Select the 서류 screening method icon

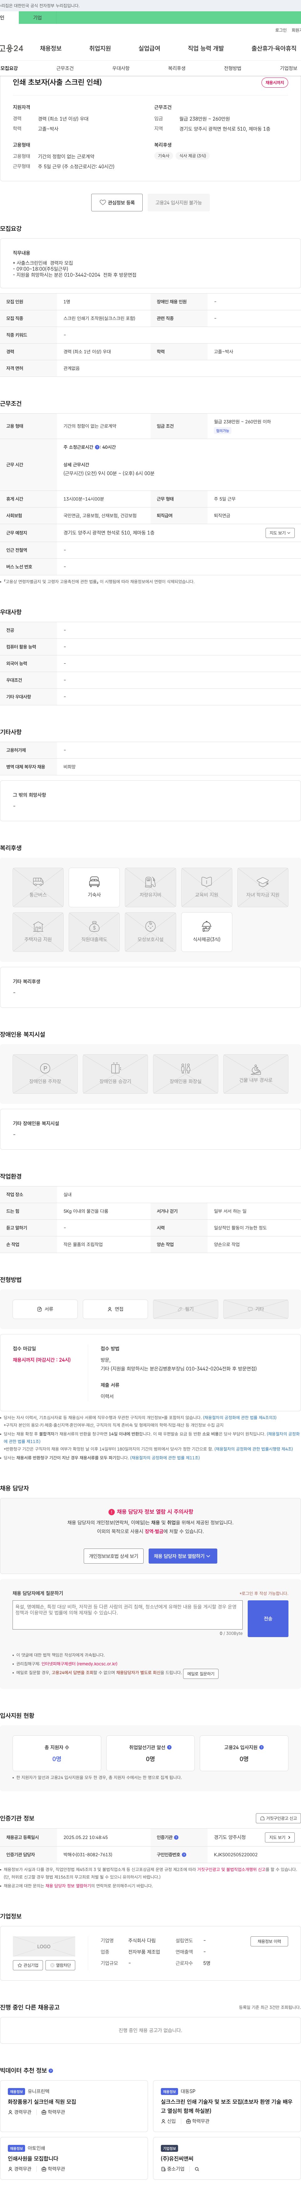tap(45, 1309)
